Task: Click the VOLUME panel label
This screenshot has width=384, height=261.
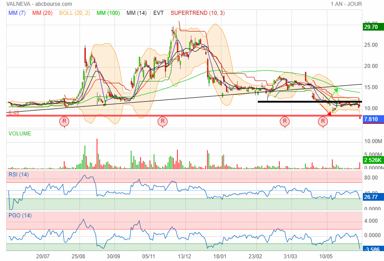Action: [x=20, y=134]
